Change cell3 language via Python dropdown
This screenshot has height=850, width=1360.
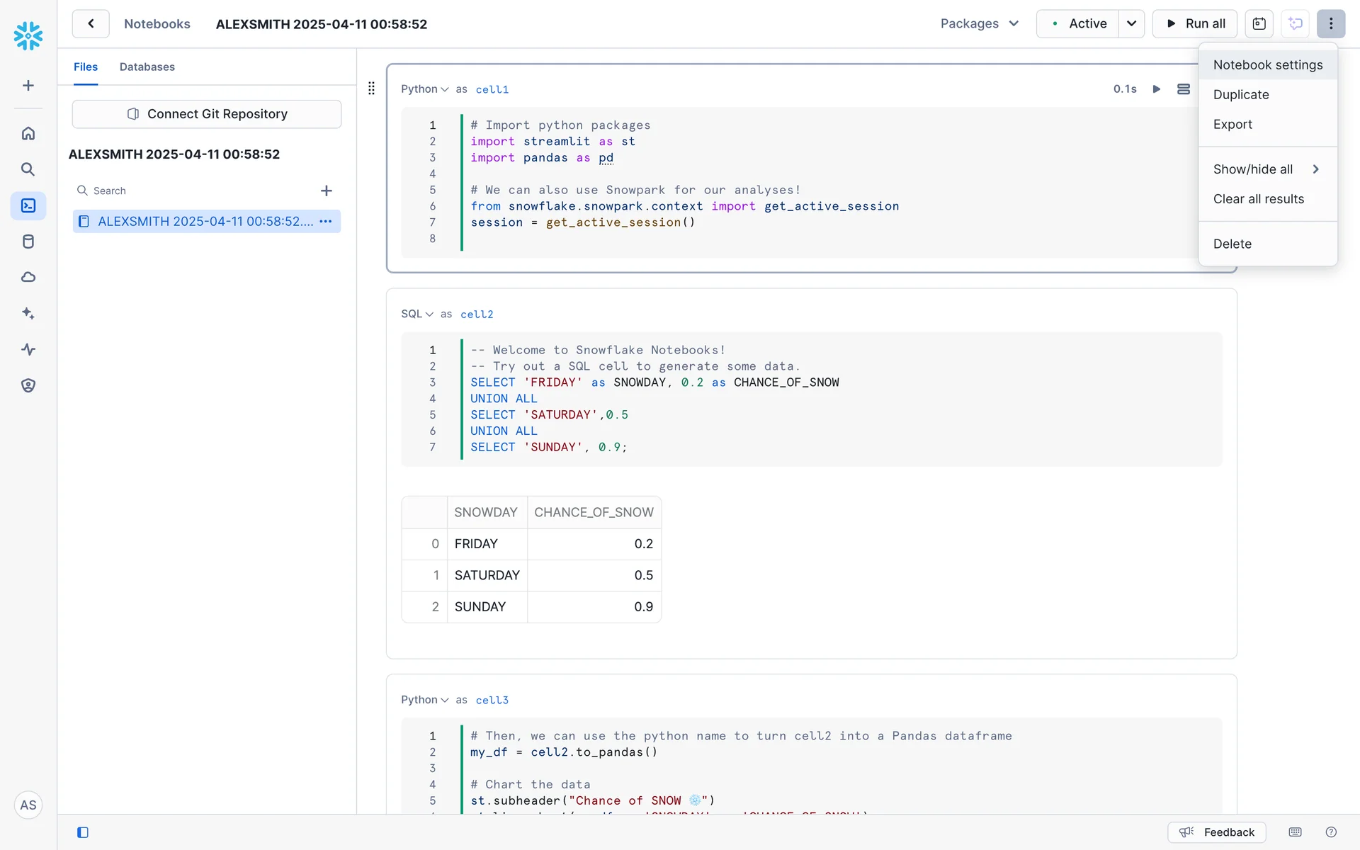click(424, 700)
